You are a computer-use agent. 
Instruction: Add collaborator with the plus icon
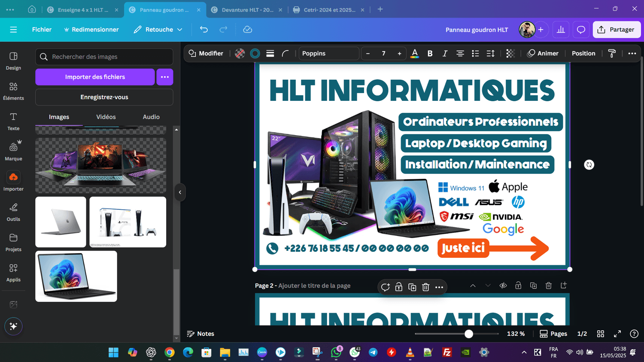[541, 30]
